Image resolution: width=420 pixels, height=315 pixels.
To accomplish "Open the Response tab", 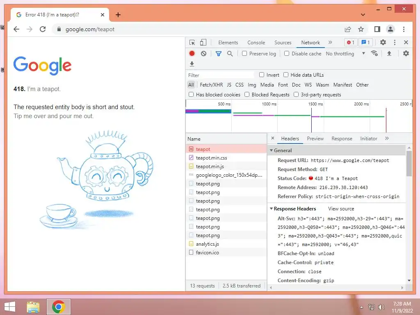I will tap(342, 139).
